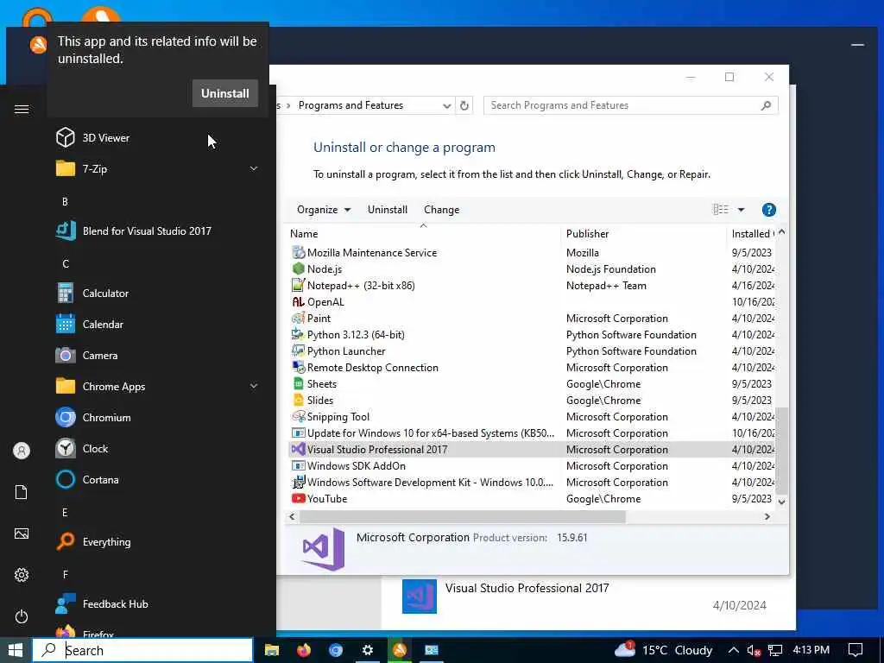884x663 pixels.
Task: Click the muted volume tray icon
Action: coord(754,651)
